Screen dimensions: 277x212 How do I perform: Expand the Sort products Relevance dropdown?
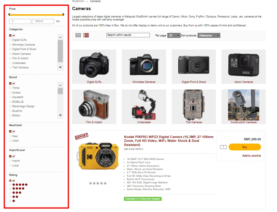pyautogui.click(x=209, y=36)
